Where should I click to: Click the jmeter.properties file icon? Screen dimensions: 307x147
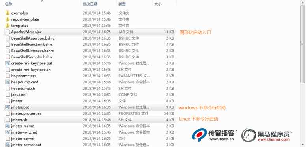7,113
